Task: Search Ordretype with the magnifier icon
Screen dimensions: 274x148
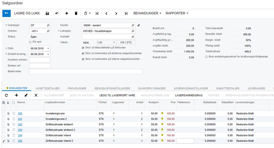Action: tap(48, 25)
